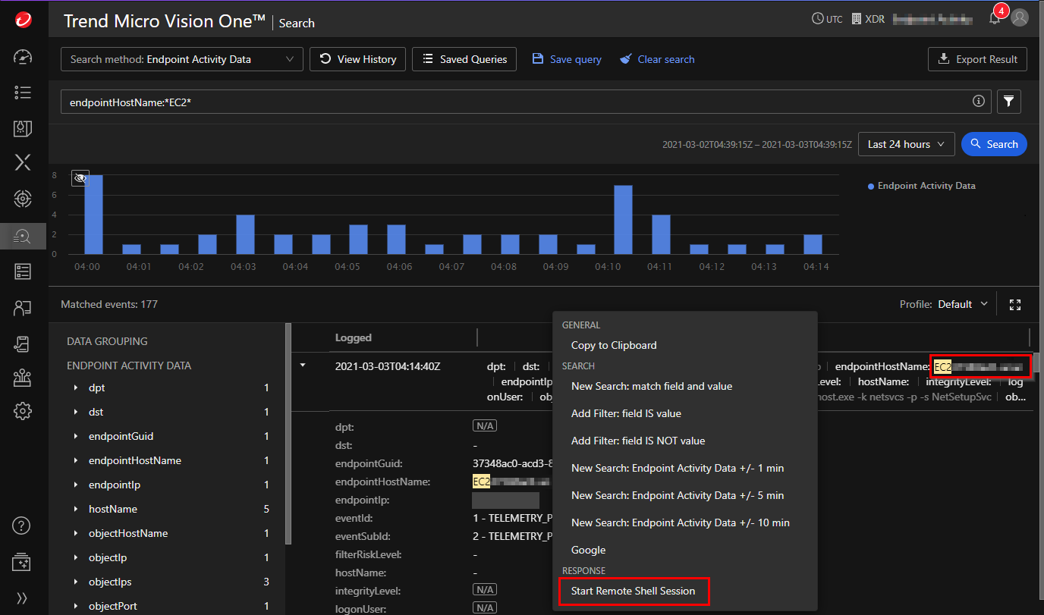Open the settings gear in sidebar
Screen dimensions: 1044x615
click(x=23, y=411)
